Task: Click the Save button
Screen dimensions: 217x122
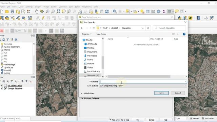Action: [161, 93]
